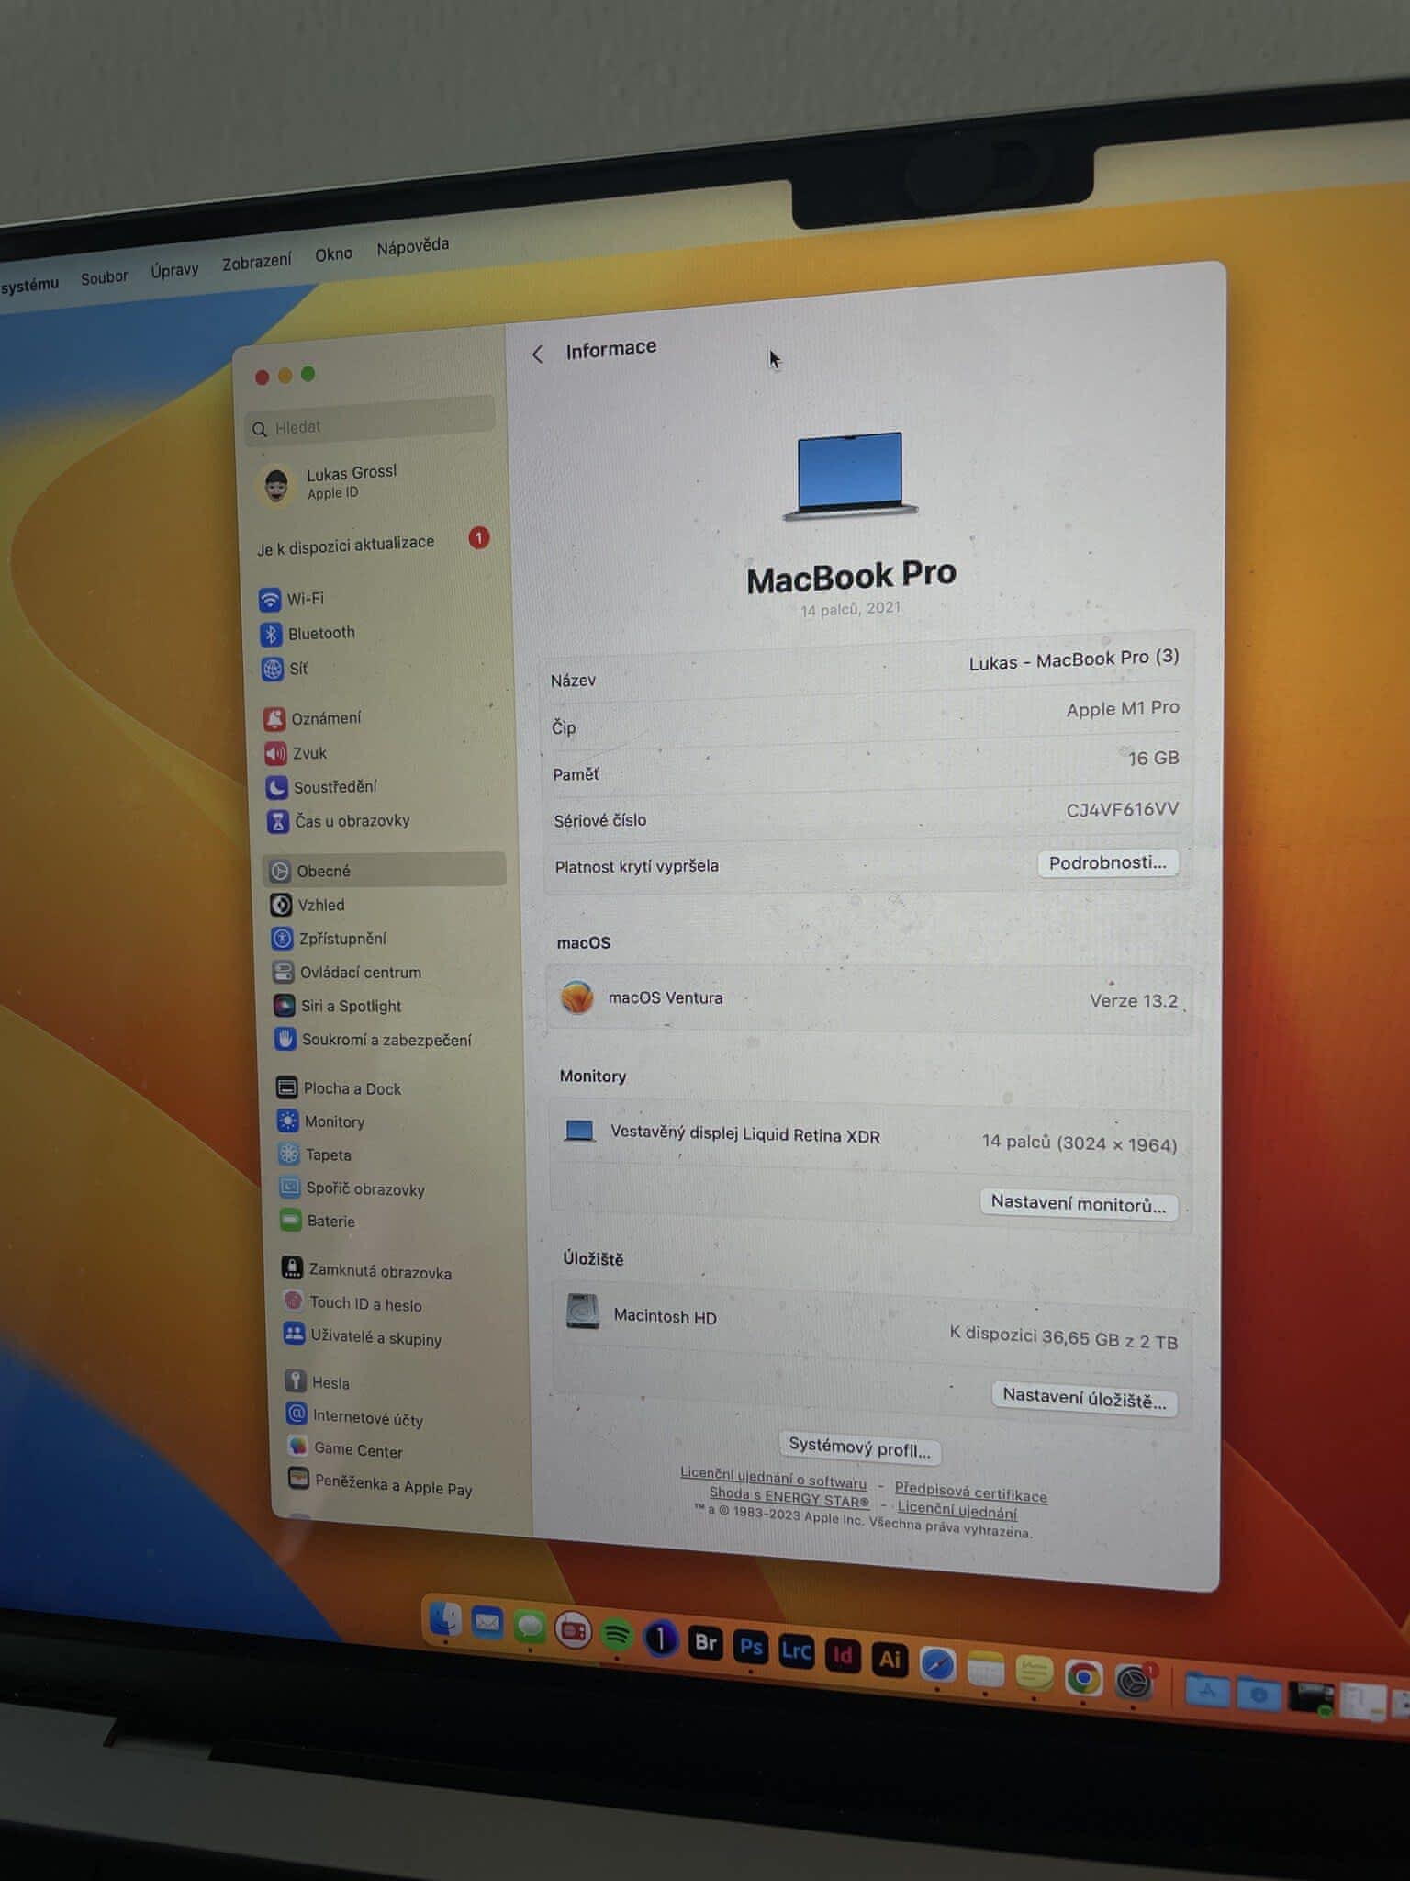Click Vestavěný displej Liquid Retina XDR row
1410x1881 pixels.
(x=869, y=1137)
